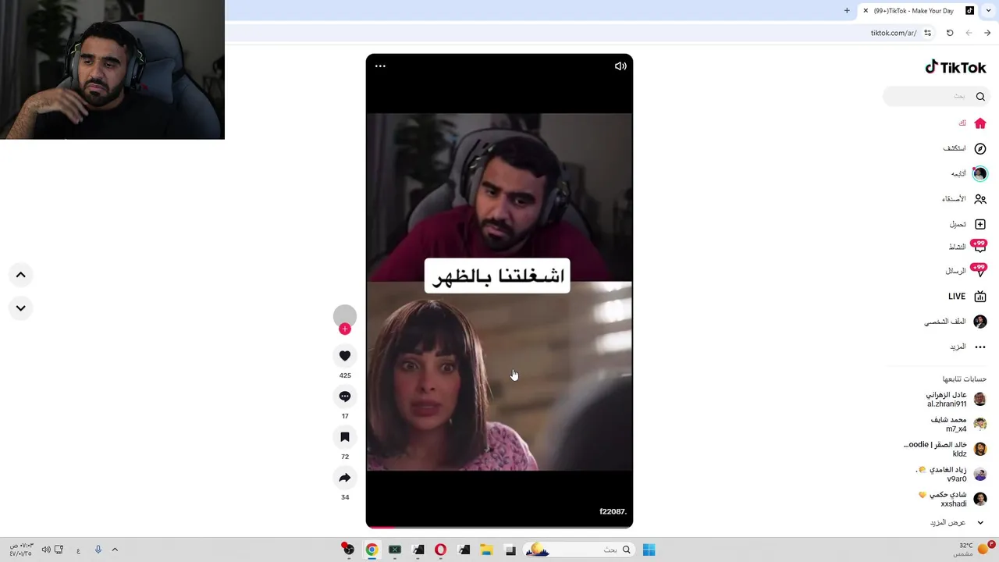Open the video comments

pos(345,397)
